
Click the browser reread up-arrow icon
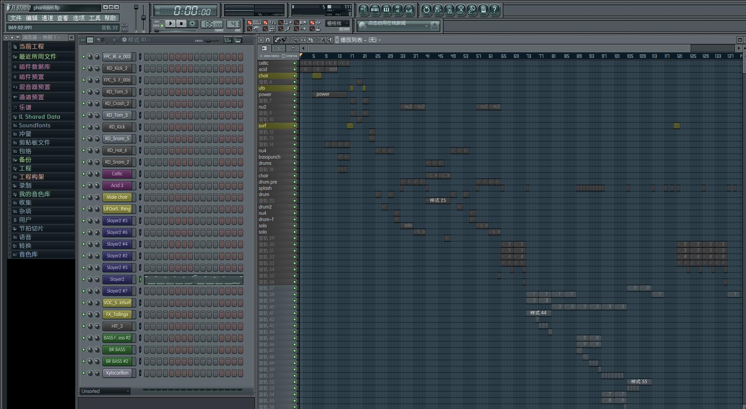pos(12,37)
